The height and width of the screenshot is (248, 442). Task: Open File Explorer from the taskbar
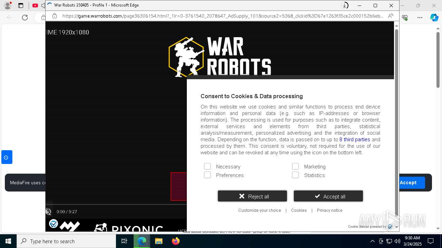(x=159, y=241)
